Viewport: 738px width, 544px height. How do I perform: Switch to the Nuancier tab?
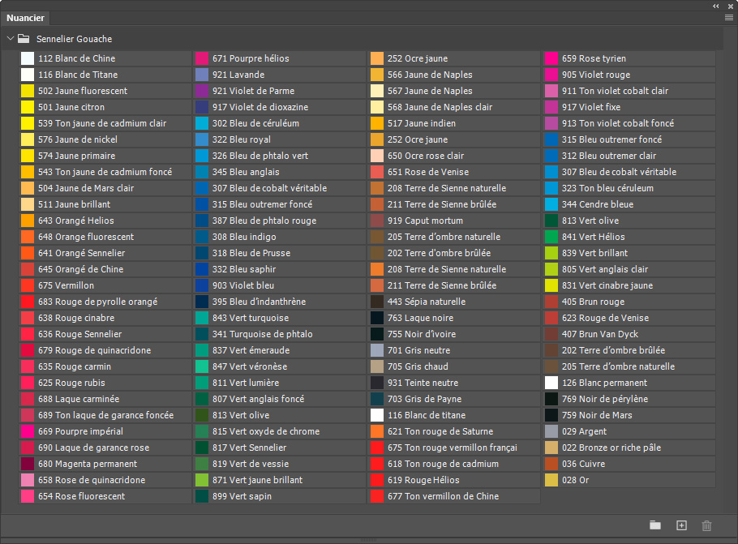[25, 18]
